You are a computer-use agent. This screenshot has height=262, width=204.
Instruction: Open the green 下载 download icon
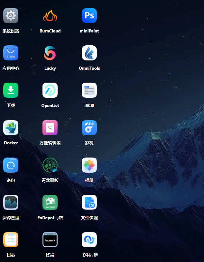(11, 90)
